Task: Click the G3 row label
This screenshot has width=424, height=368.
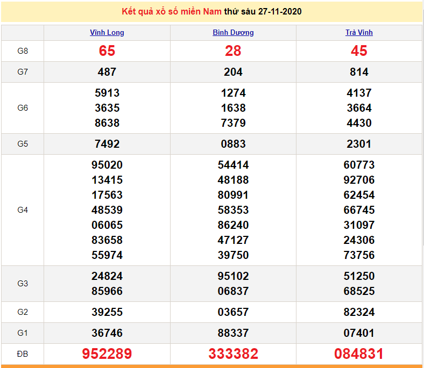Action: [23, 284]
